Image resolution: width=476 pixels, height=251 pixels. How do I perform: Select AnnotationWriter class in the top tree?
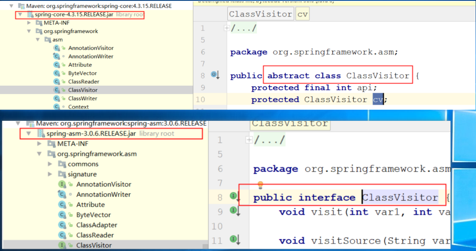(91, 57)
